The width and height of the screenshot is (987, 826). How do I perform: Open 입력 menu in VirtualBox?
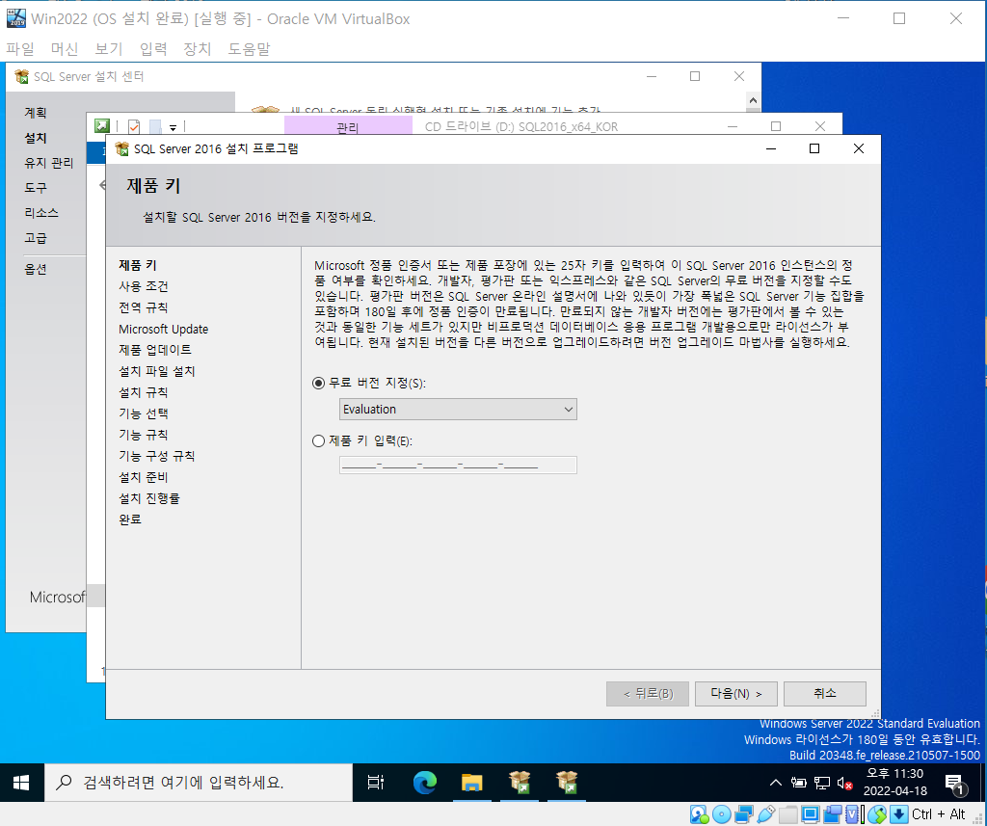[x=153, y=48]
